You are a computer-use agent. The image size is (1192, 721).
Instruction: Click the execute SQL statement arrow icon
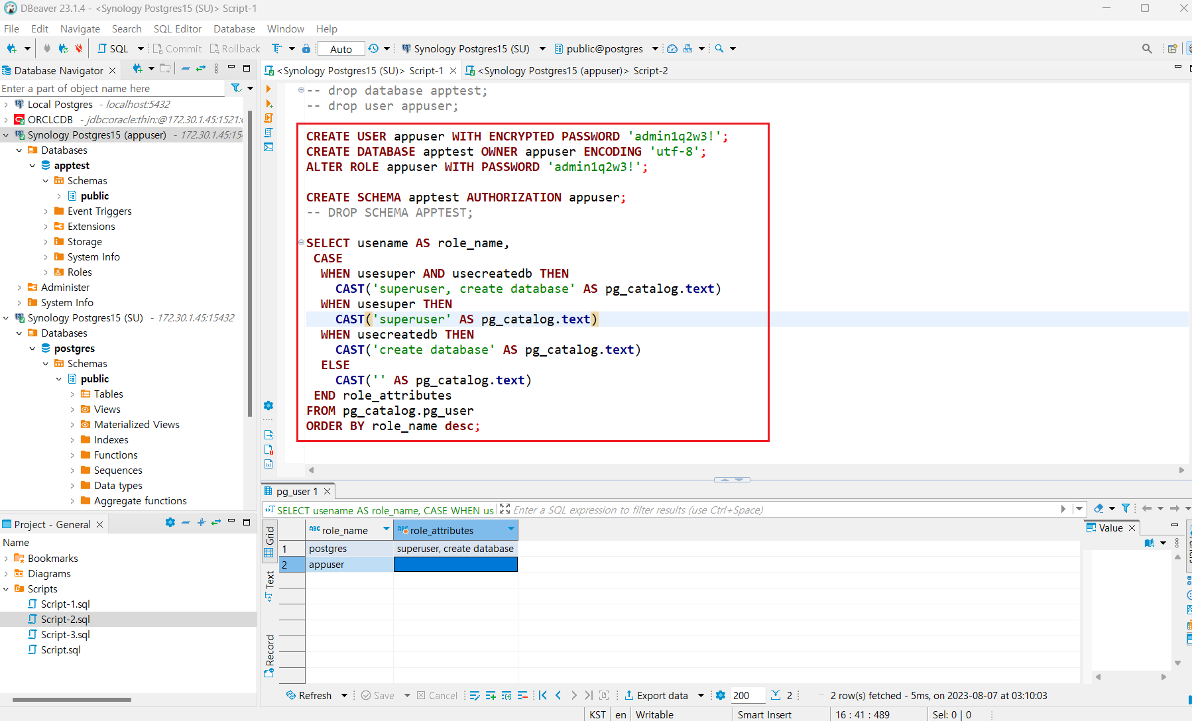268,88
